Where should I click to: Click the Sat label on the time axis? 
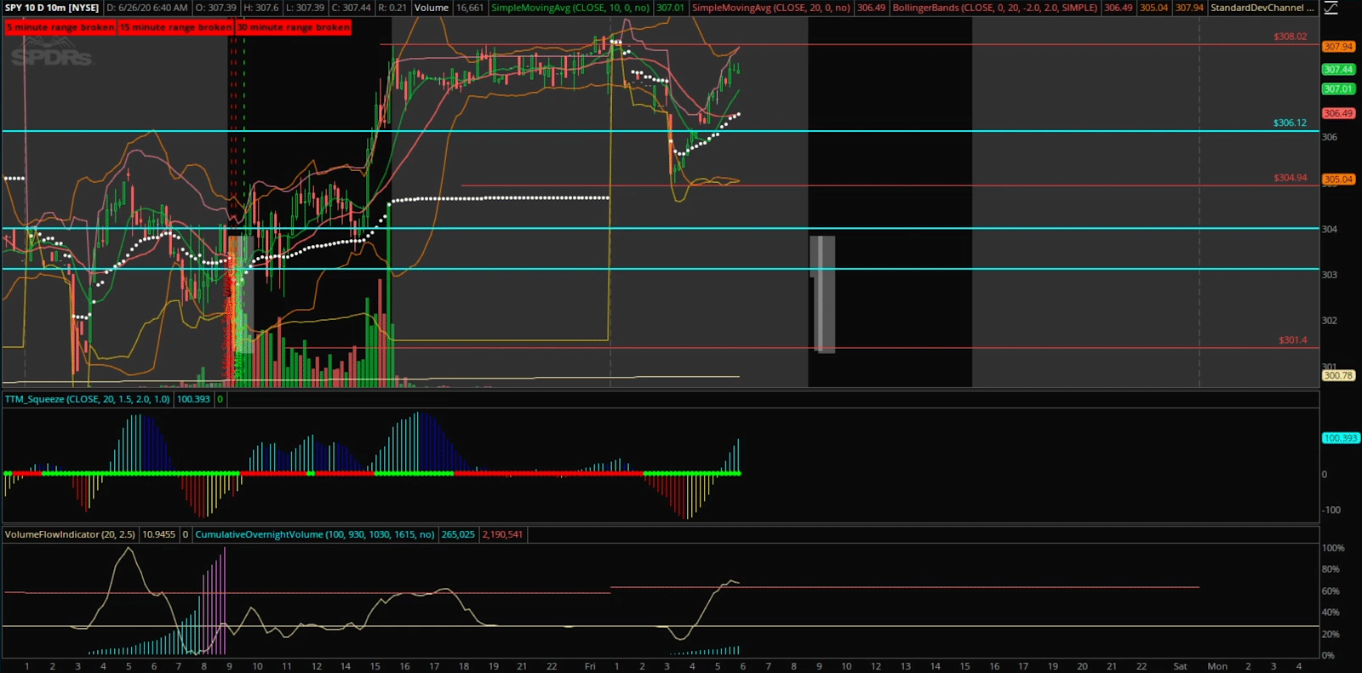coord(1180,666)
